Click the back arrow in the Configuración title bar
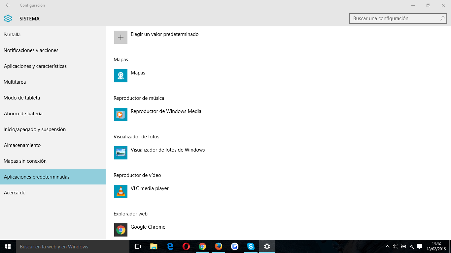 8,5
